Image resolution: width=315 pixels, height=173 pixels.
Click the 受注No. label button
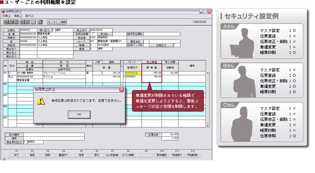point(105,34)
